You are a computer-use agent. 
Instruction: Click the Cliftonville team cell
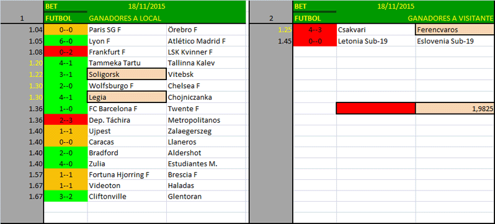click(x=127, y=197)
